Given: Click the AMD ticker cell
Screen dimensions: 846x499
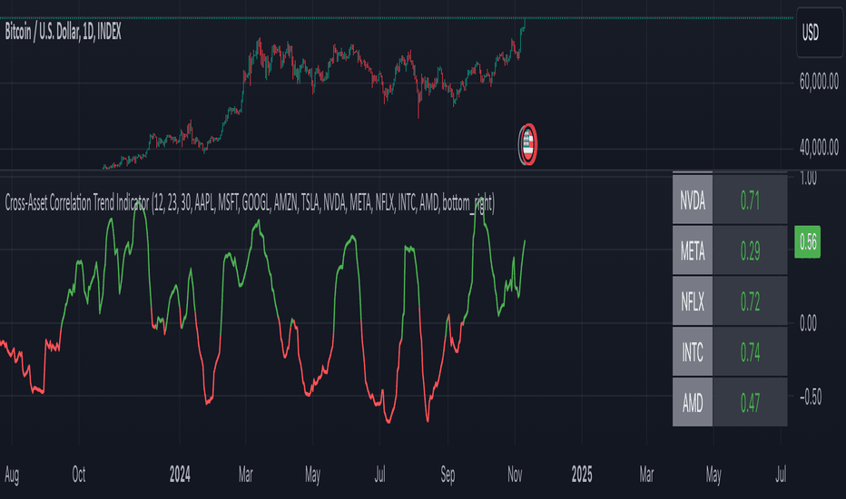Looking at the screenshot, I should coord(694,401).
